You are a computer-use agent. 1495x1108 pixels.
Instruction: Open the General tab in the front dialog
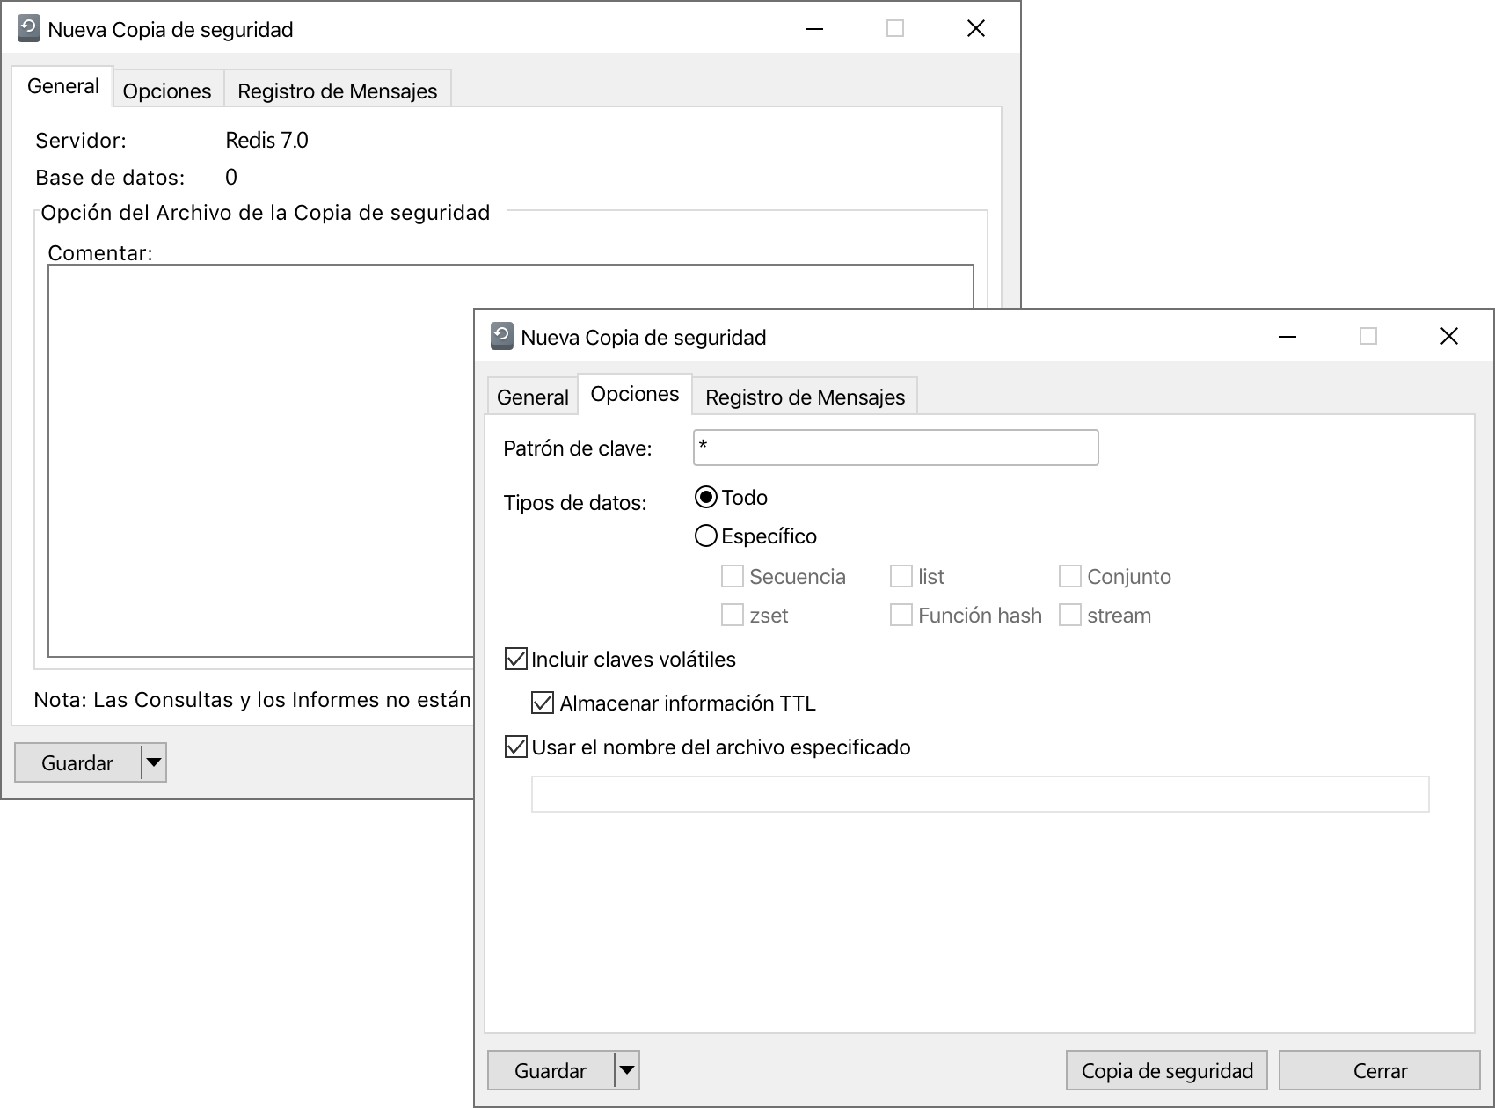click(x=531, y=397)
